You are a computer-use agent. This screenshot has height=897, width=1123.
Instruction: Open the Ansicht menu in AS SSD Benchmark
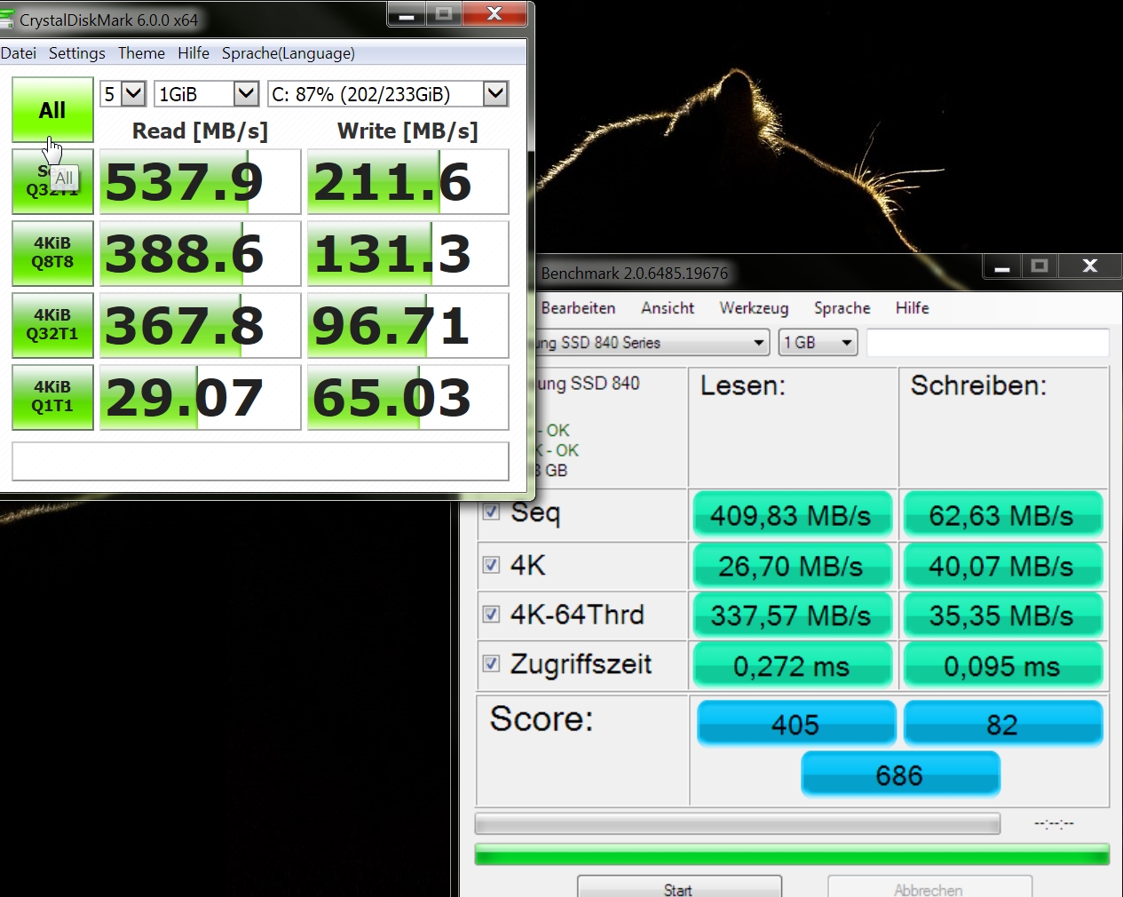(668, 308)
